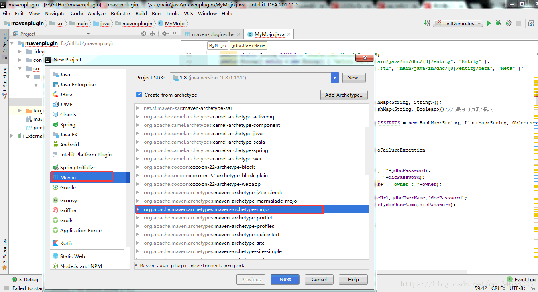538x292 pixels.
Task: Expand maven-archetype-sar archetype node
Action: pos(138,108)
